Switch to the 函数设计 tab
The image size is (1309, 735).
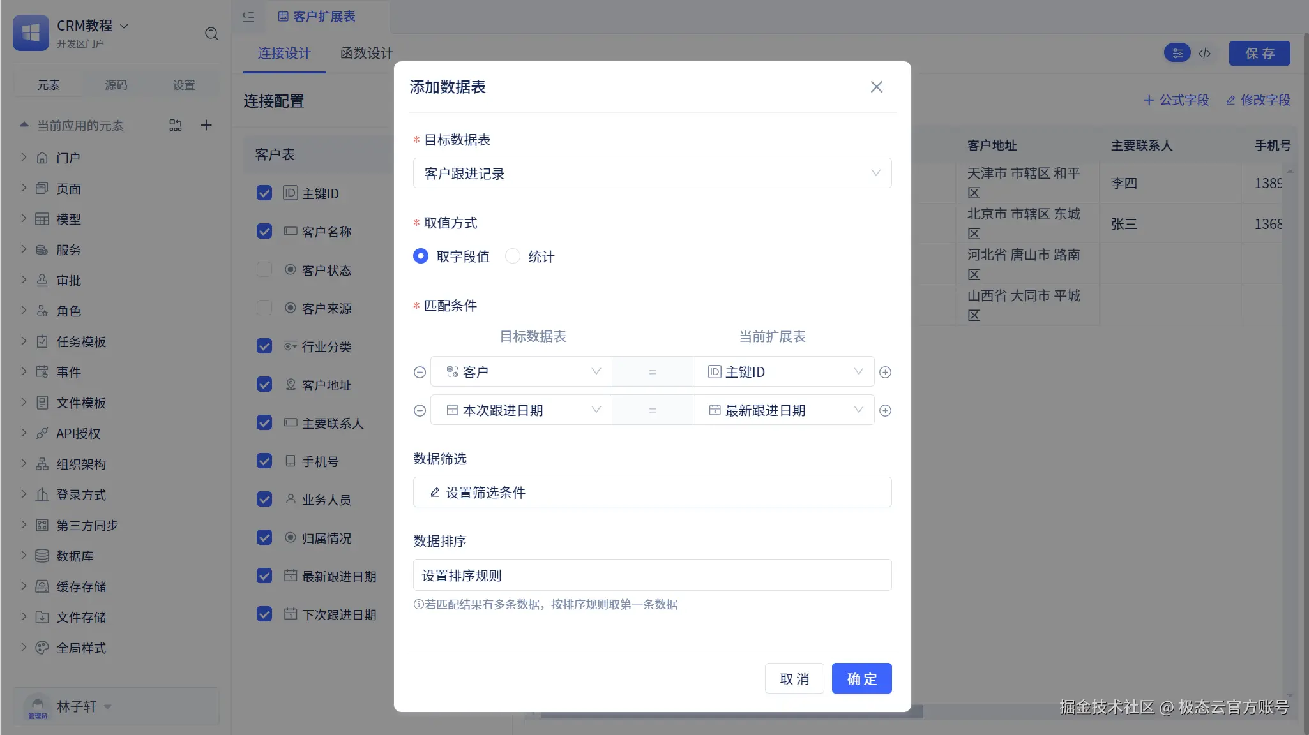(367, 53)
